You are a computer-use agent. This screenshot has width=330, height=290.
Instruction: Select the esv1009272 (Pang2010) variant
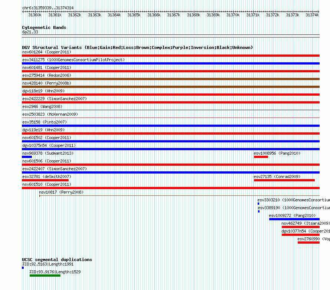[292, 215]
